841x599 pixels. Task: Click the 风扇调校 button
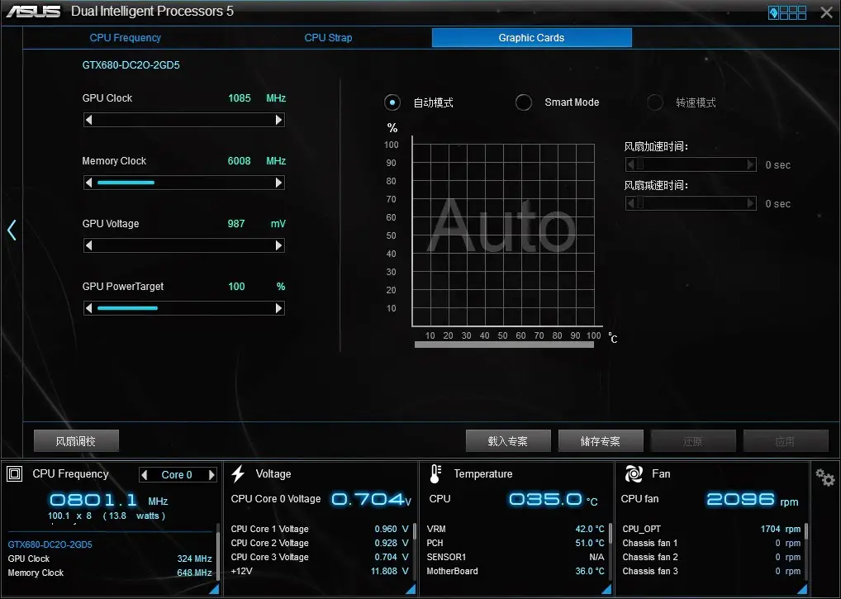[76, 441]
